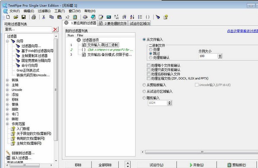
Task: Click the curly braces toolbar icon
Action: click(148, 17)
